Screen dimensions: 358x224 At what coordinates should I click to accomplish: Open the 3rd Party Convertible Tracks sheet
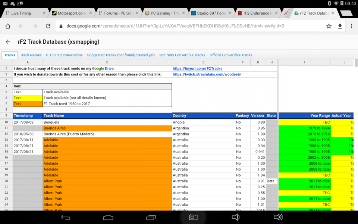coord(182,55)
